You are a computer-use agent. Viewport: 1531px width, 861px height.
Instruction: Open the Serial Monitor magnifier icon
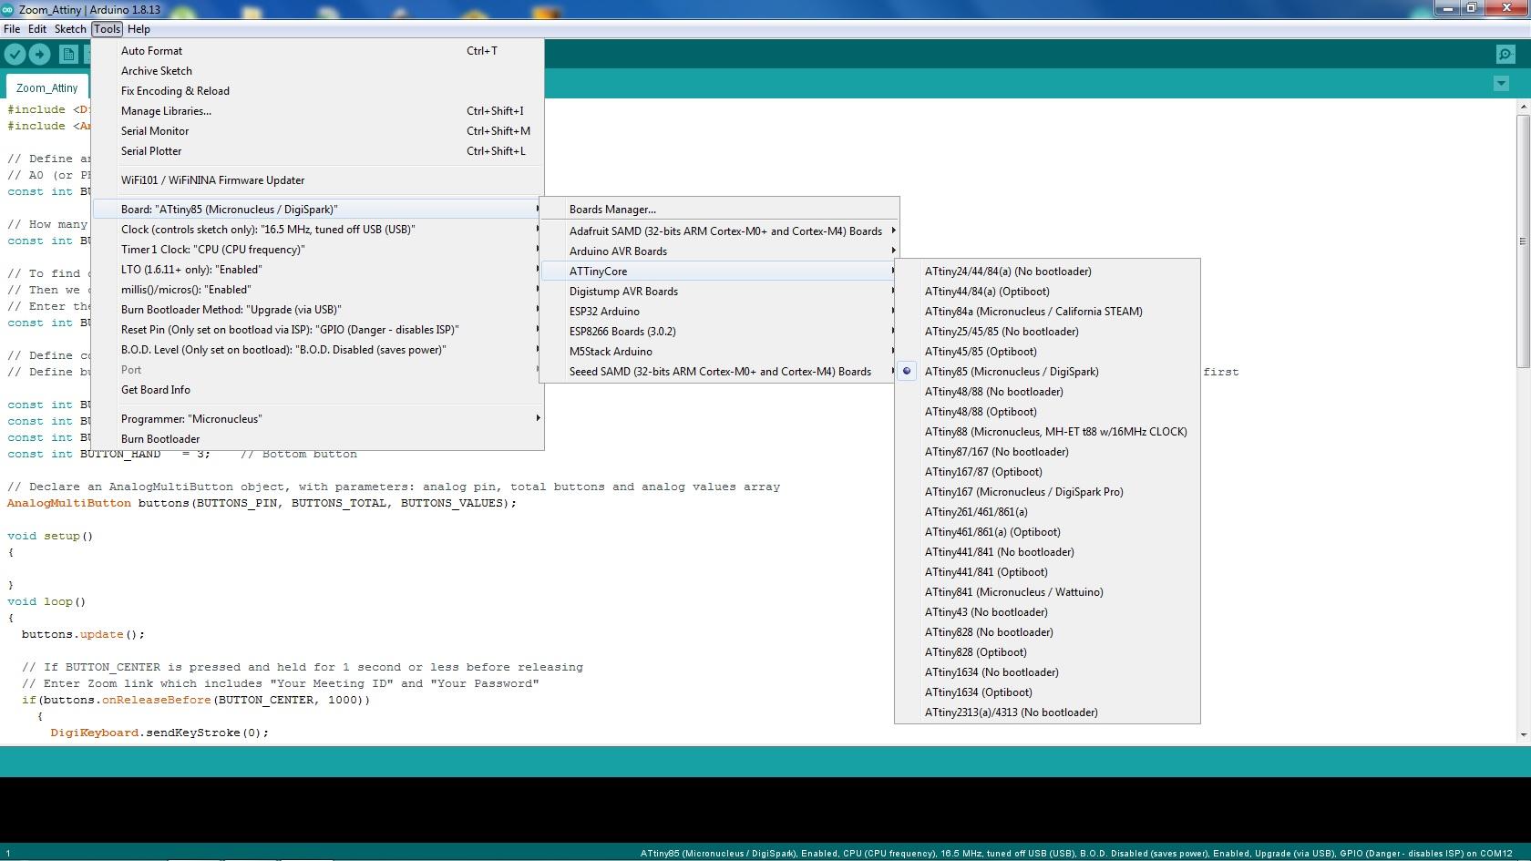click(1505, 55)
